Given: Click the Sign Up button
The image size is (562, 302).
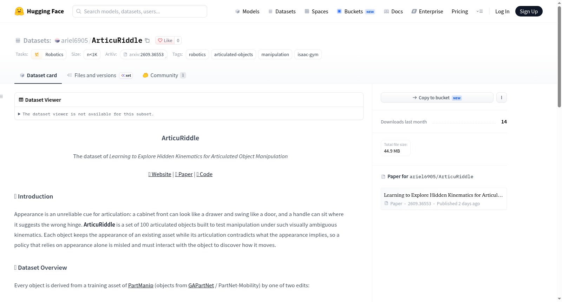Looking at the screenshot, I should [529, 11].
